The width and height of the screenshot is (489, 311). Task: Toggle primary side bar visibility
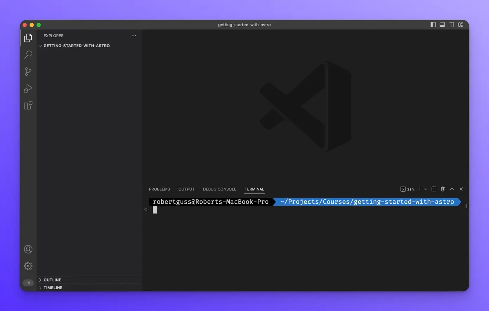tap(433, 25)
